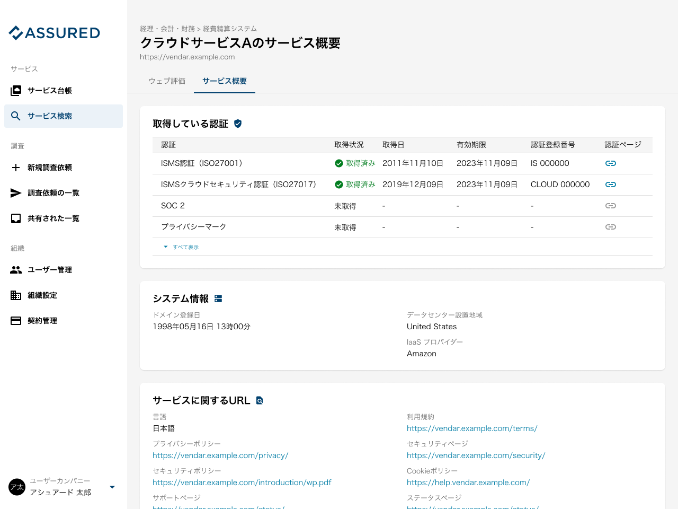This screenshot has width=678, height=509.
Task: Click the verified badge next to 取得している認証
Action: [x=237, y=123]
